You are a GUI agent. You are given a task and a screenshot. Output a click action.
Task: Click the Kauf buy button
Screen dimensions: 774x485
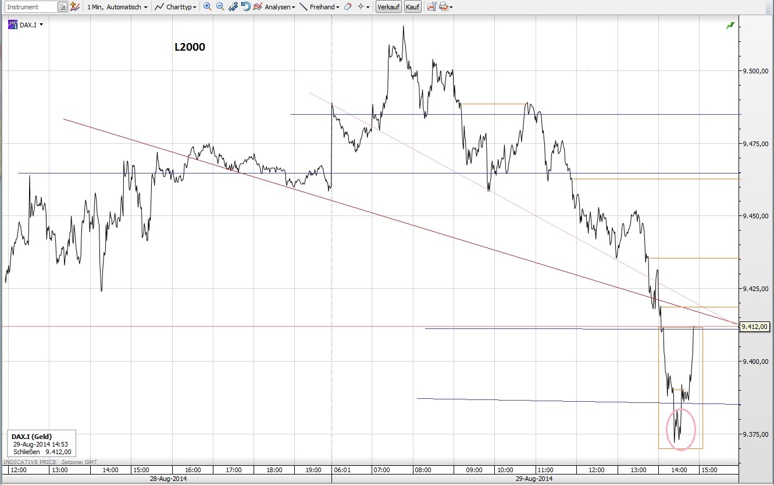point(412,6)
